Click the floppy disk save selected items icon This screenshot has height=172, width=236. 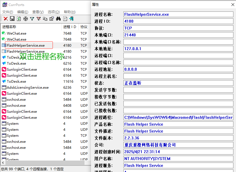(x=12, y=19)
